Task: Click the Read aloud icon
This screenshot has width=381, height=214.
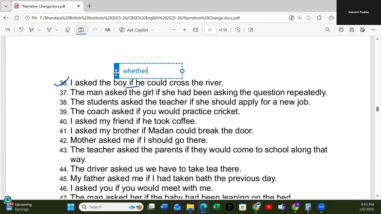Action: tap(95, 30)
